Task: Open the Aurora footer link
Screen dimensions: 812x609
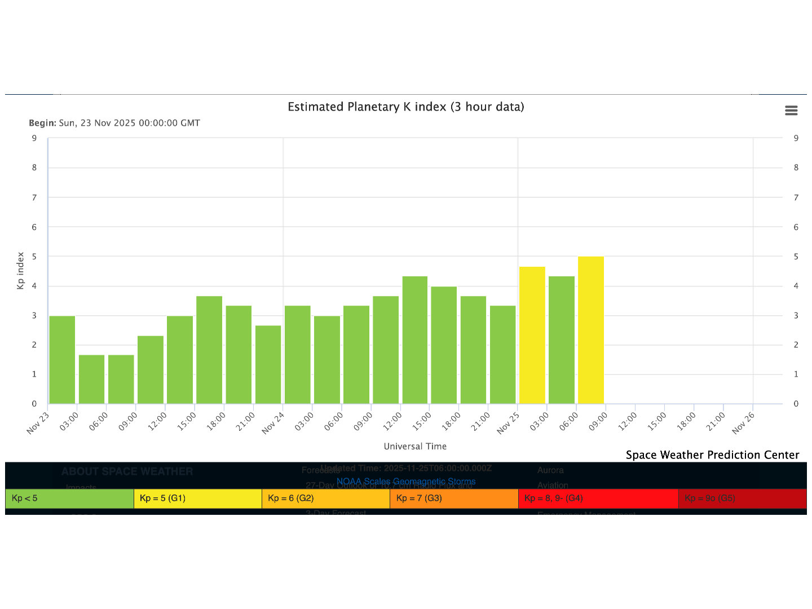Action: tap(550, 470)
